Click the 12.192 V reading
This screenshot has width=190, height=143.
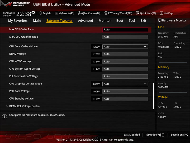[x=163, y=107]
